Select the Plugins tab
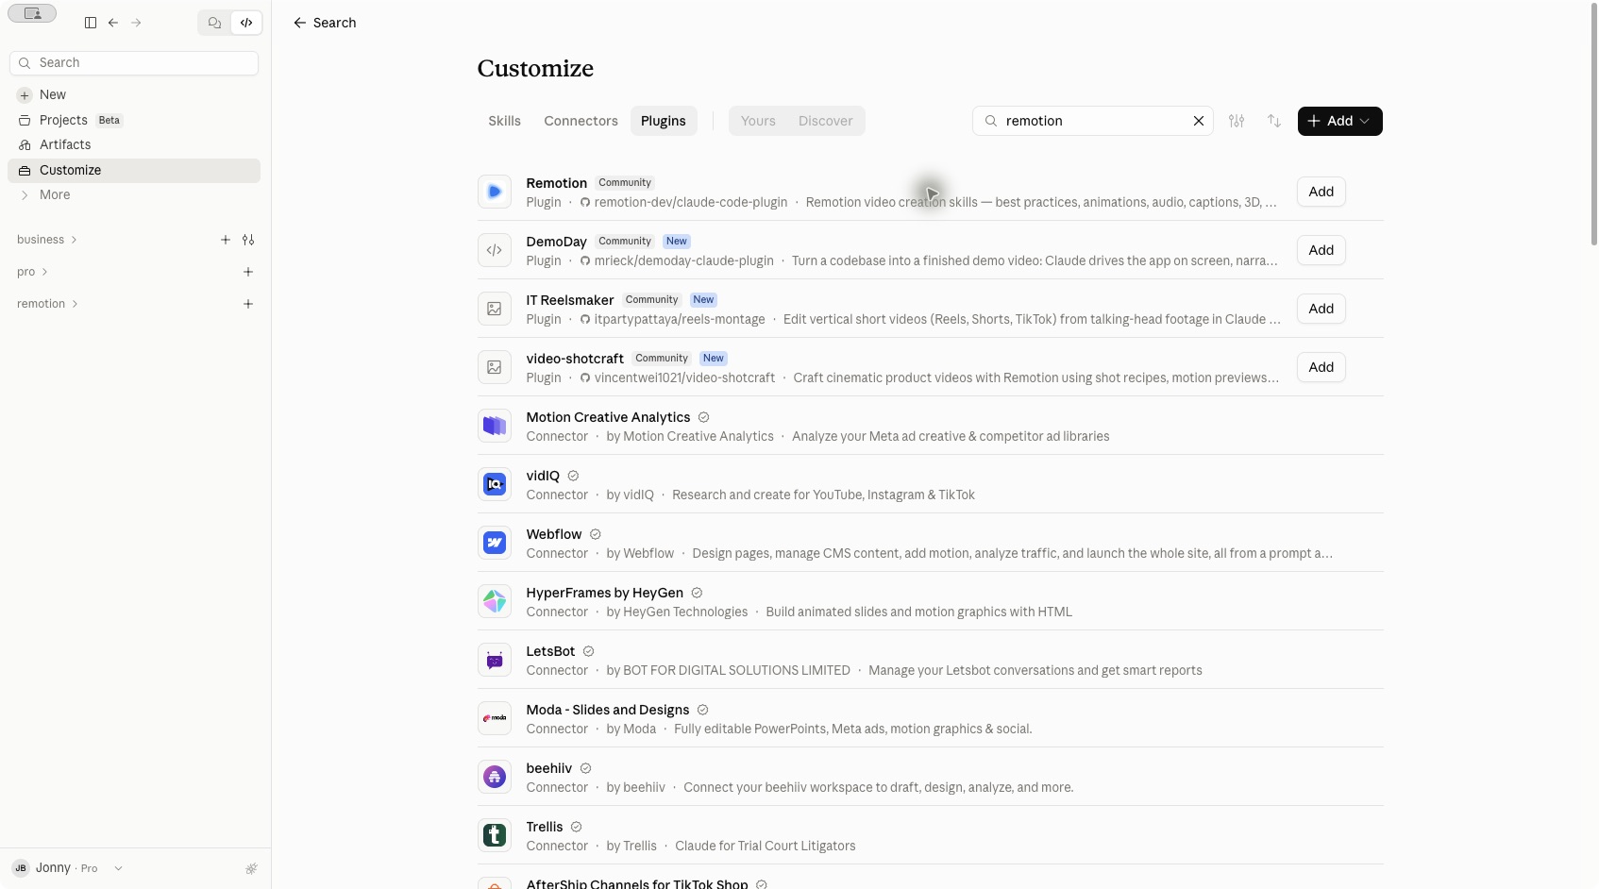Viewport: 1599px width, 889px height. pyautogui.click(x=664, y=121)
